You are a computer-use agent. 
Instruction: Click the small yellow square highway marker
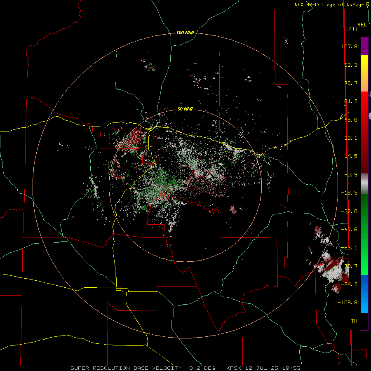pos(118,289)
